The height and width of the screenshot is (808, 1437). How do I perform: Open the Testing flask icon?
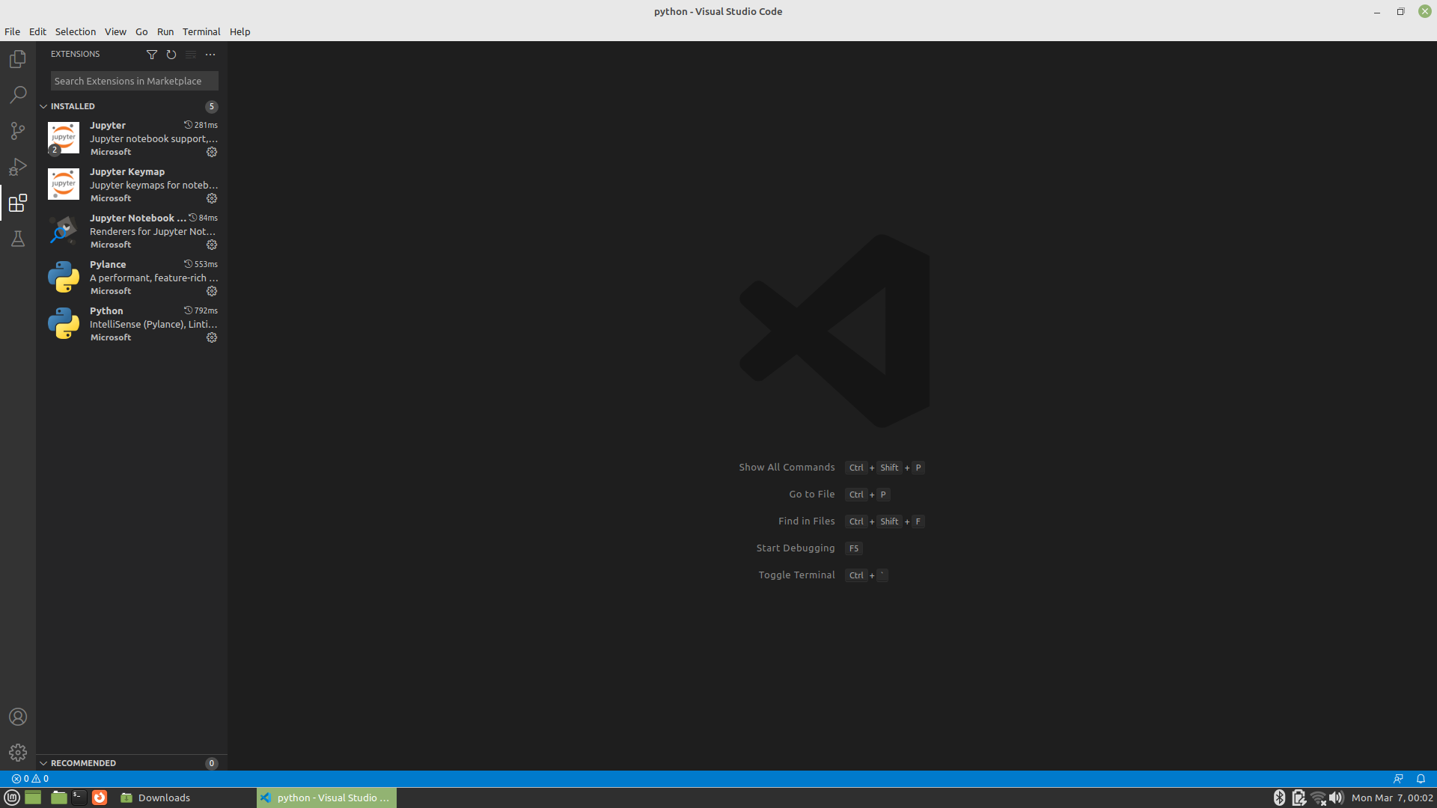pos(18,239)
